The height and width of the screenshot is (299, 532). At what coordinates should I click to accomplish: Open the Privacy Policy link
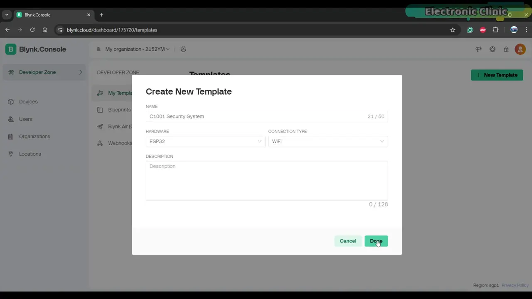click(515, 285)
